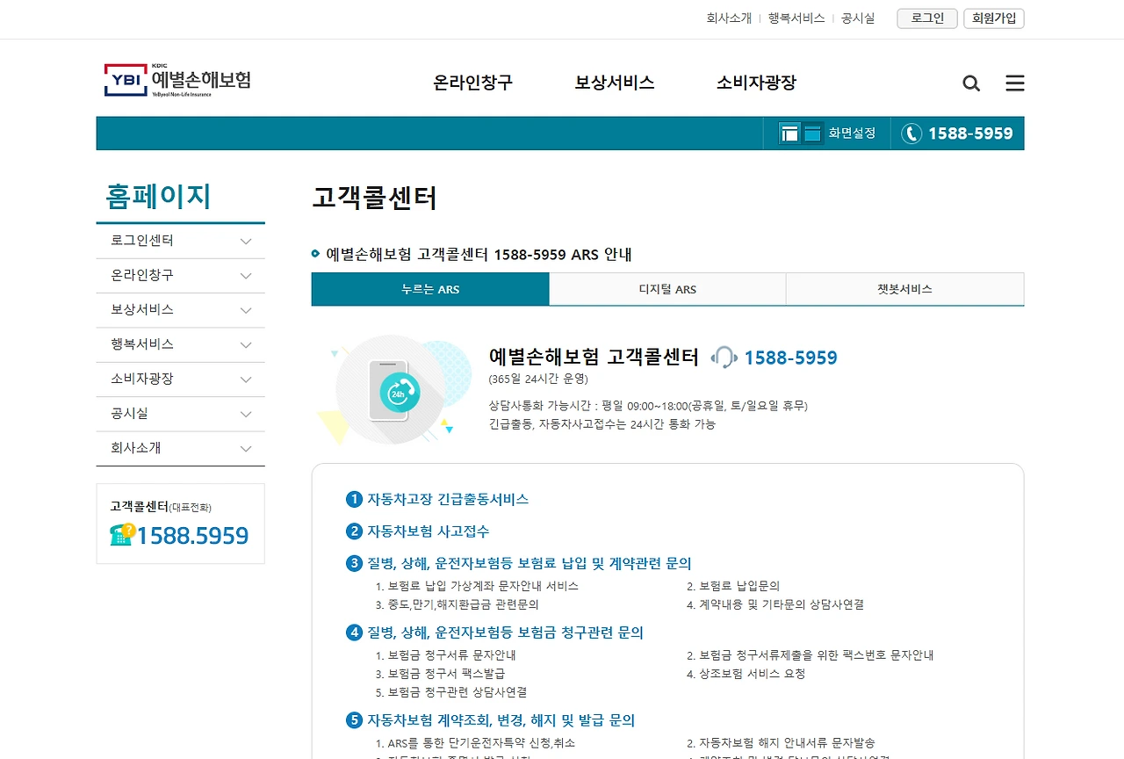Select the 누르는 ARS tab

tap(430, 289)
